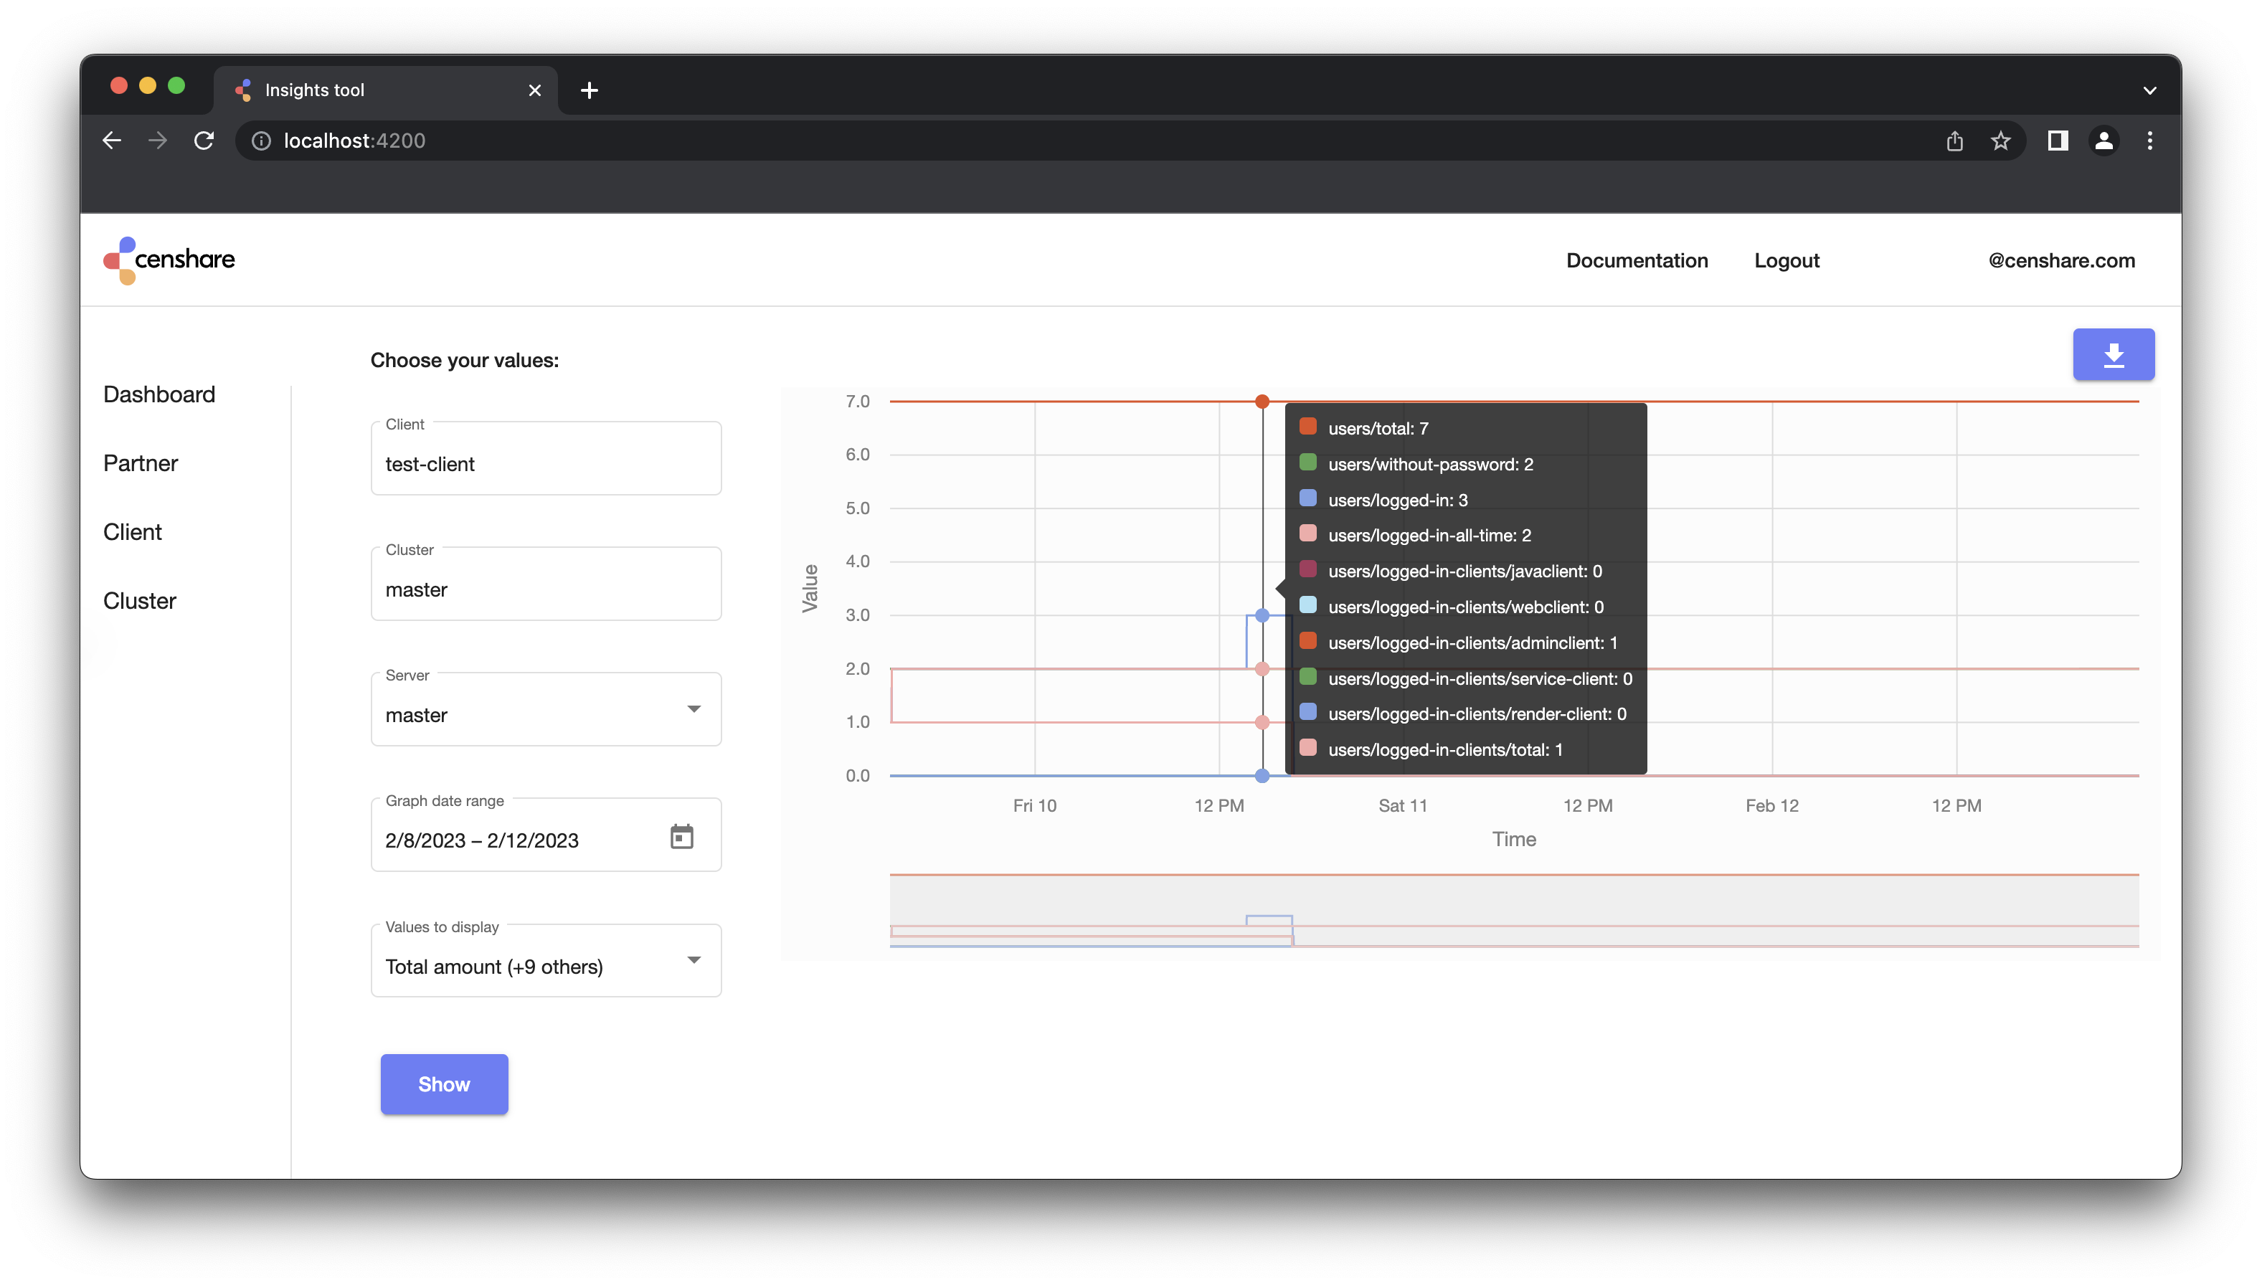The height and width of the screenshot is (1285, 2262).
Task: Open the Documentation link
Action: [1637, 260]
